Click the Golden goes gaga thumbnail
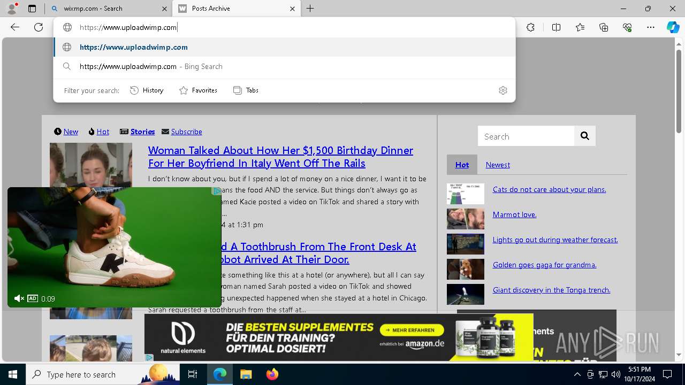Viewport: 685px width, 385px height. [466, 269]
